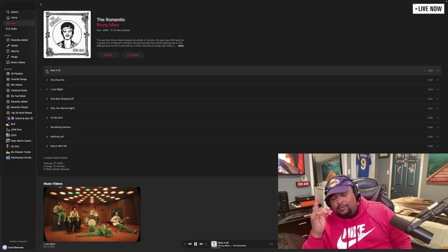Open Classical Music playlist
448x252 pixels.
[x=19, y=90]
